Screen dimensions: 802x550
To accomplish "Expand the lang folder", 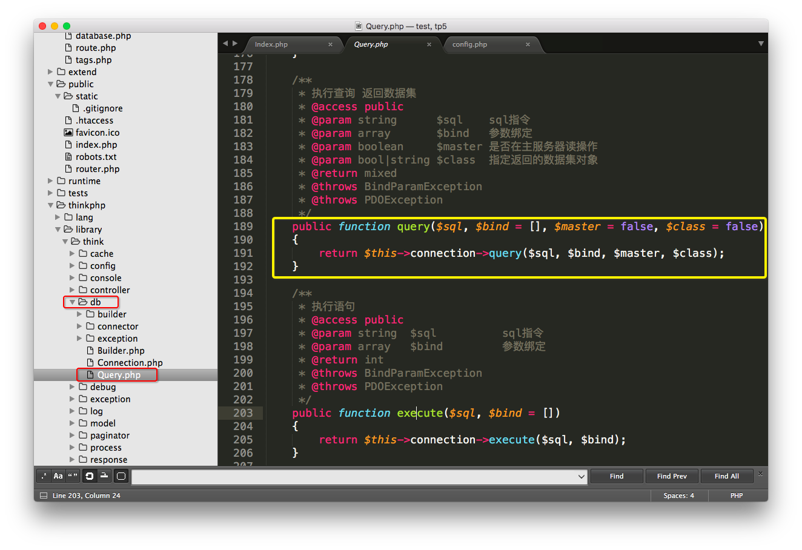I will pos(58,217).
